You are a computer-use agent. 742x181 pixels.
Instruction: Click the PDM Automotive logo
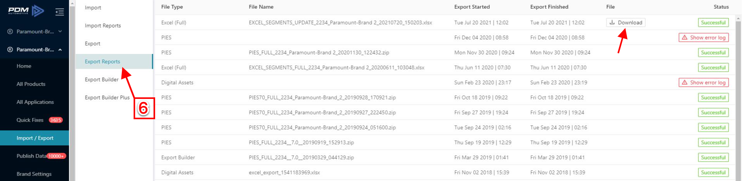(26, 11)
